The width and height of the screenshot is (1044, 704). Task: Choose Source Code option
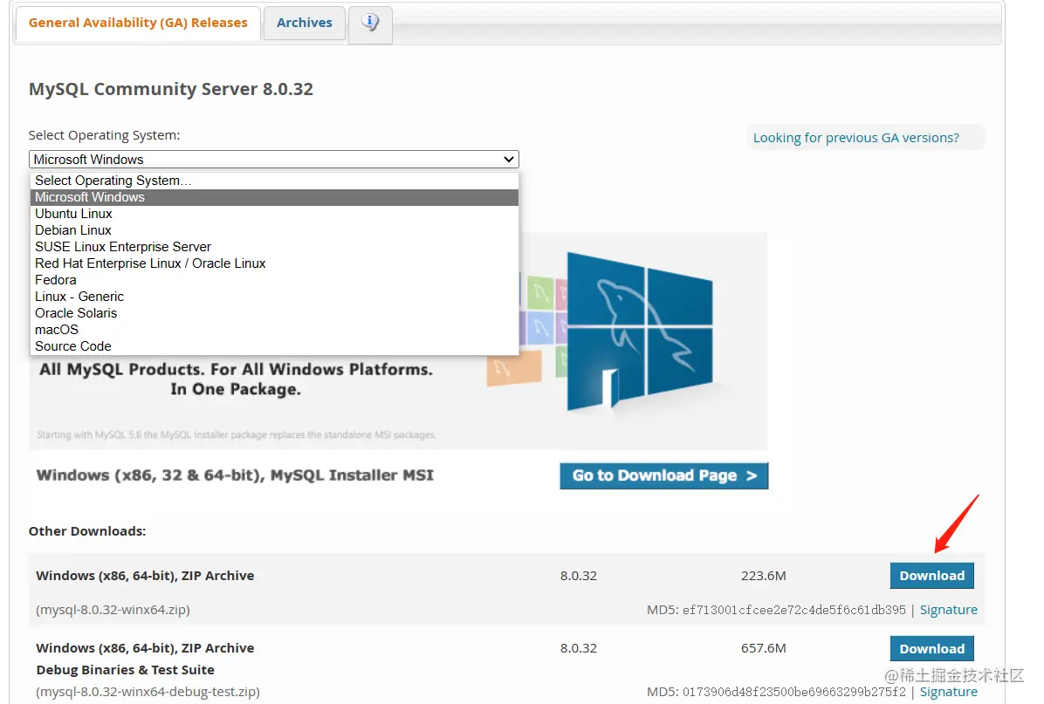pos(274,346)
